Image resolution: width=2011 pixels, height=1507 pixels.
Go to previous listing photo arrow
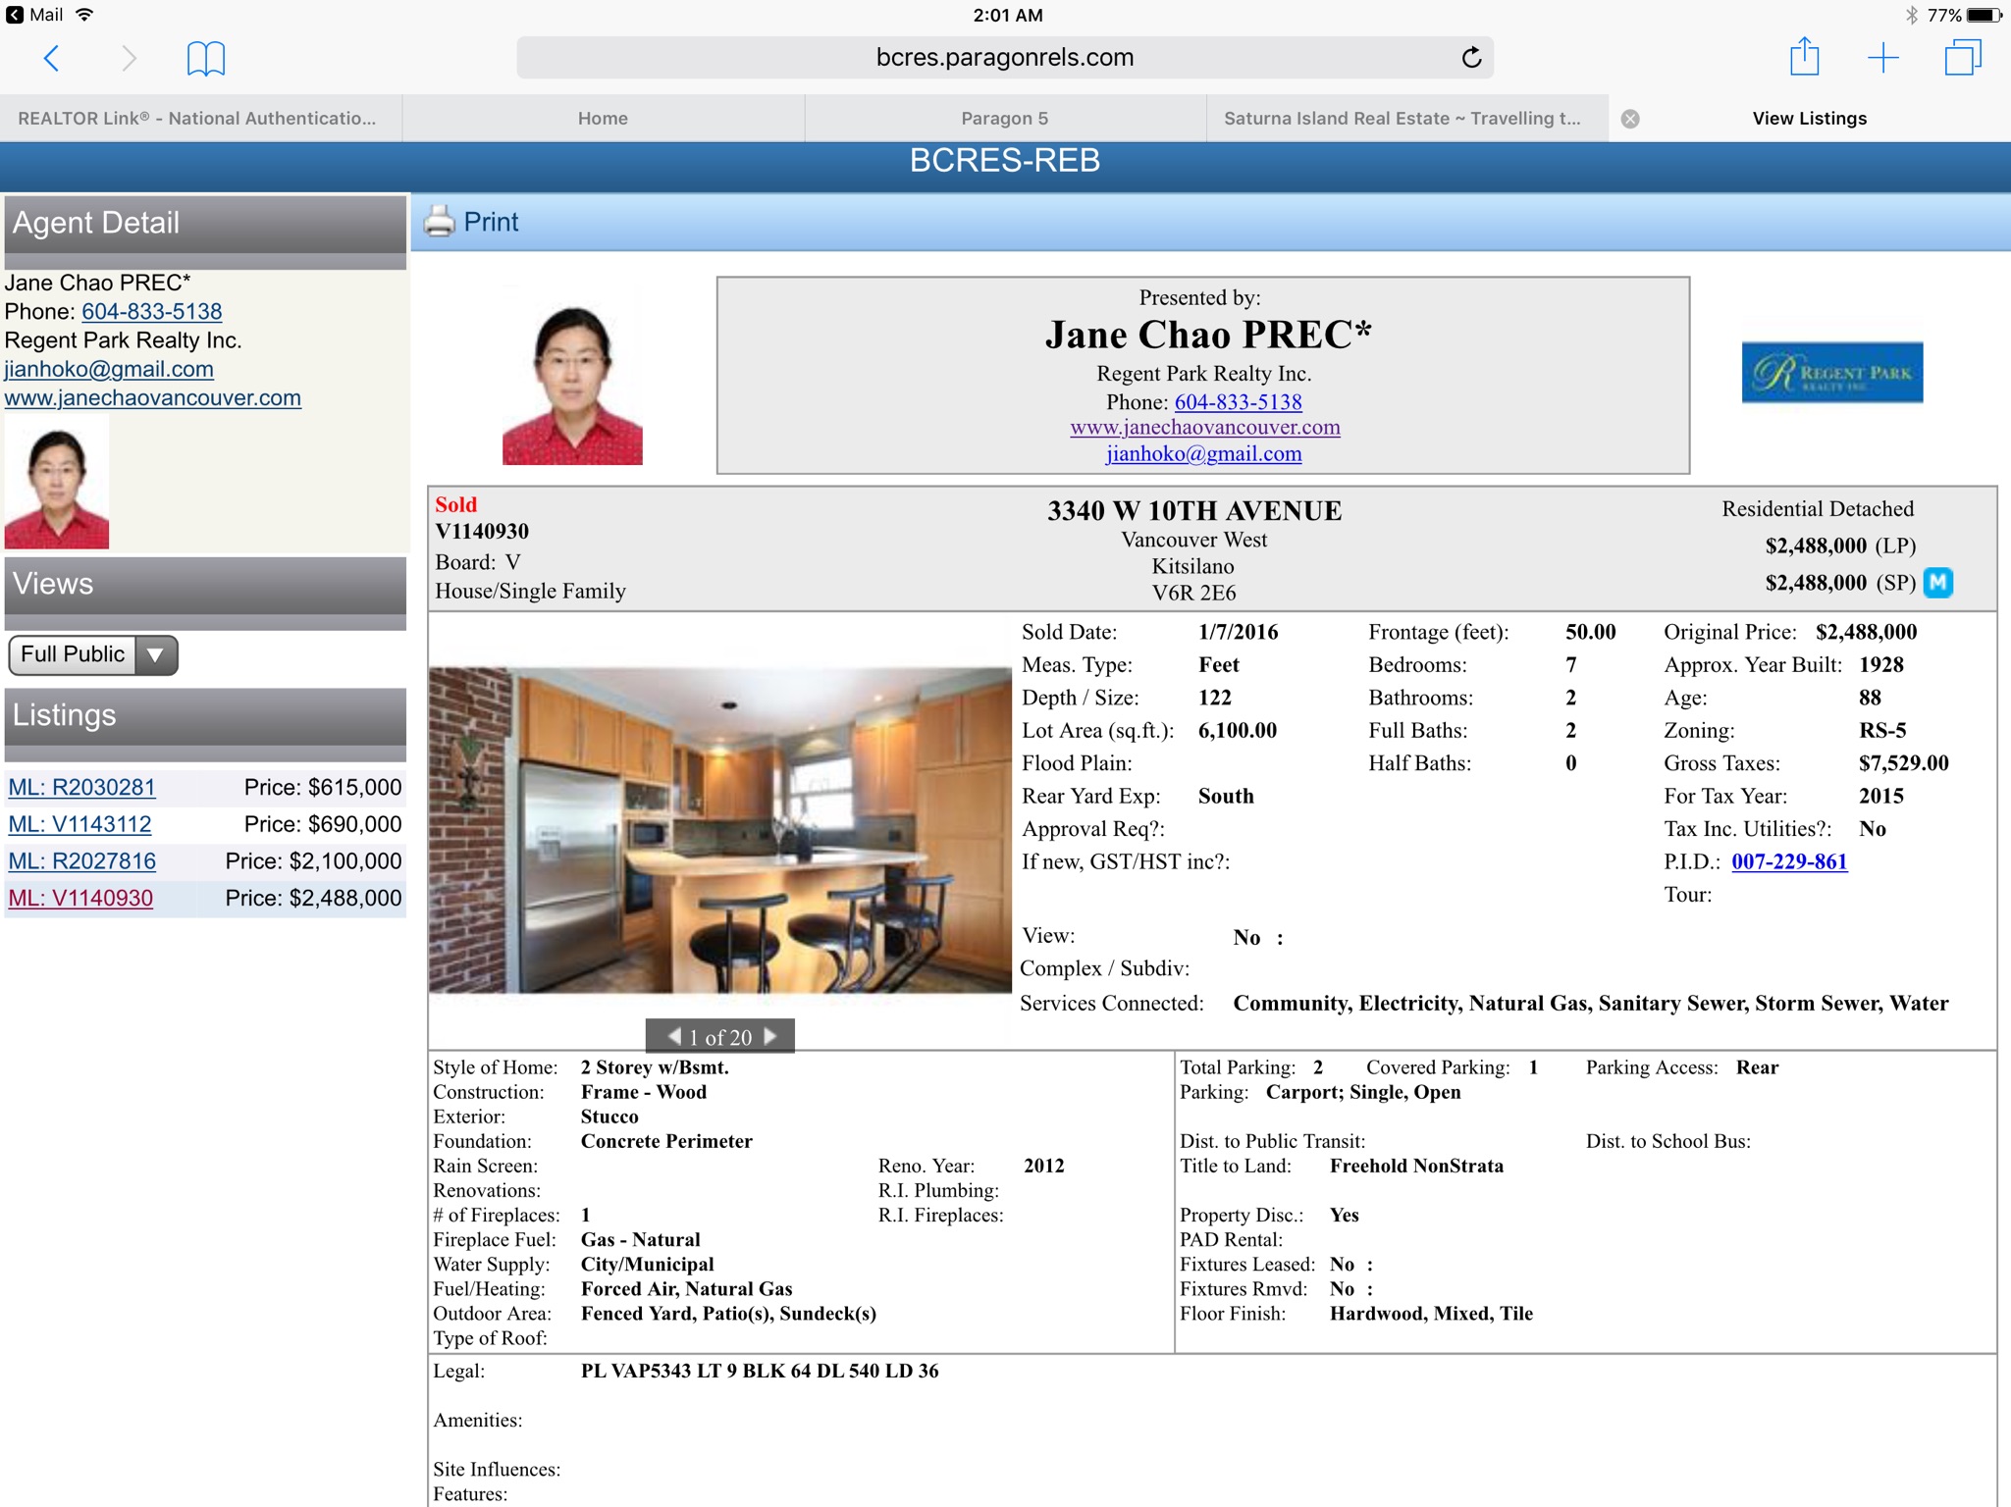674,1036
